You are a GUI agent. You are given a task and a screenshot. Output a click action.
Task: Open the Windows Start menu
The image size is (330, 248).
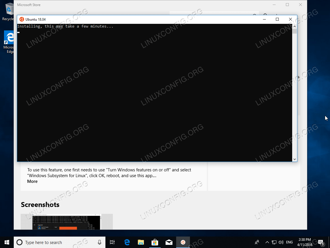(7, 242)
